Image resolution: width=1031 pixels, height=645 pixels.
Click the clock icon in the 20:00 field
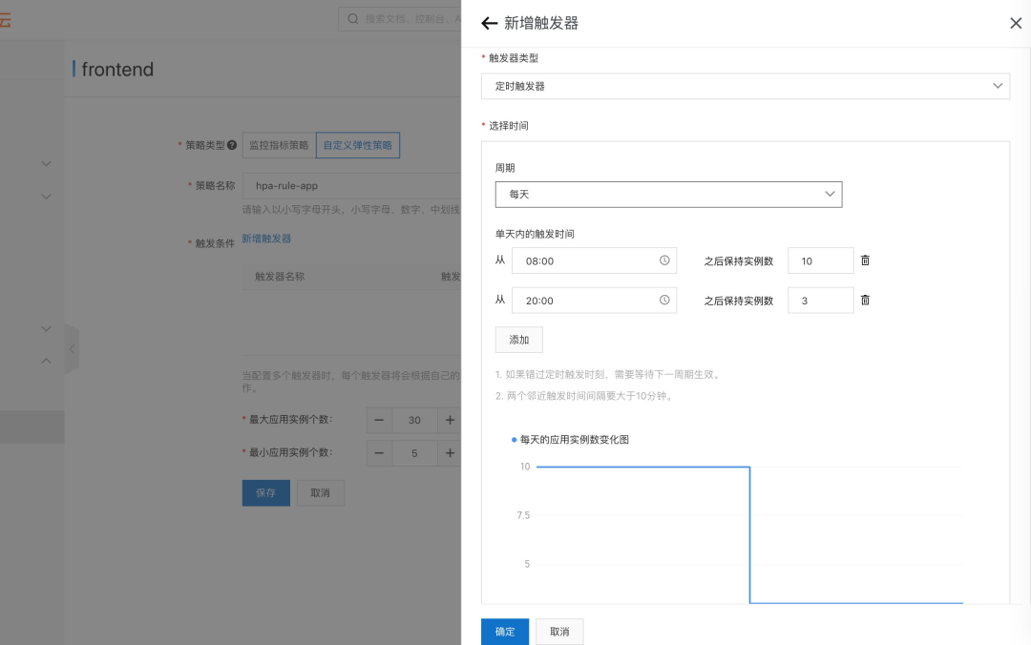[664, 300]
